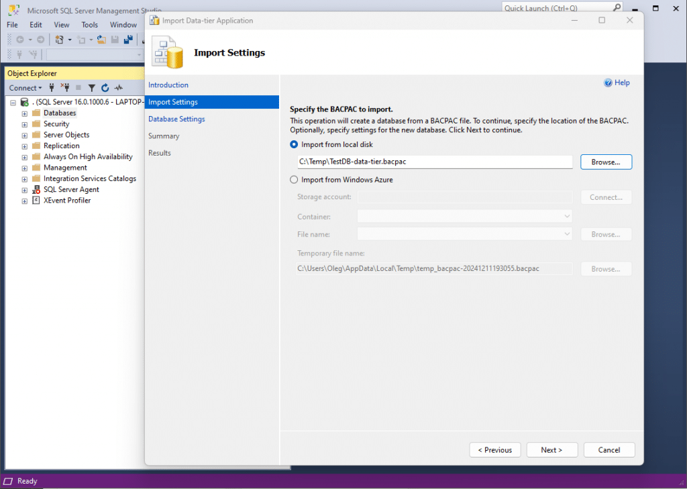This screenshot has width=687, height=489.
Task: Click the Databases folder icon
Action: tap(36, 113)
